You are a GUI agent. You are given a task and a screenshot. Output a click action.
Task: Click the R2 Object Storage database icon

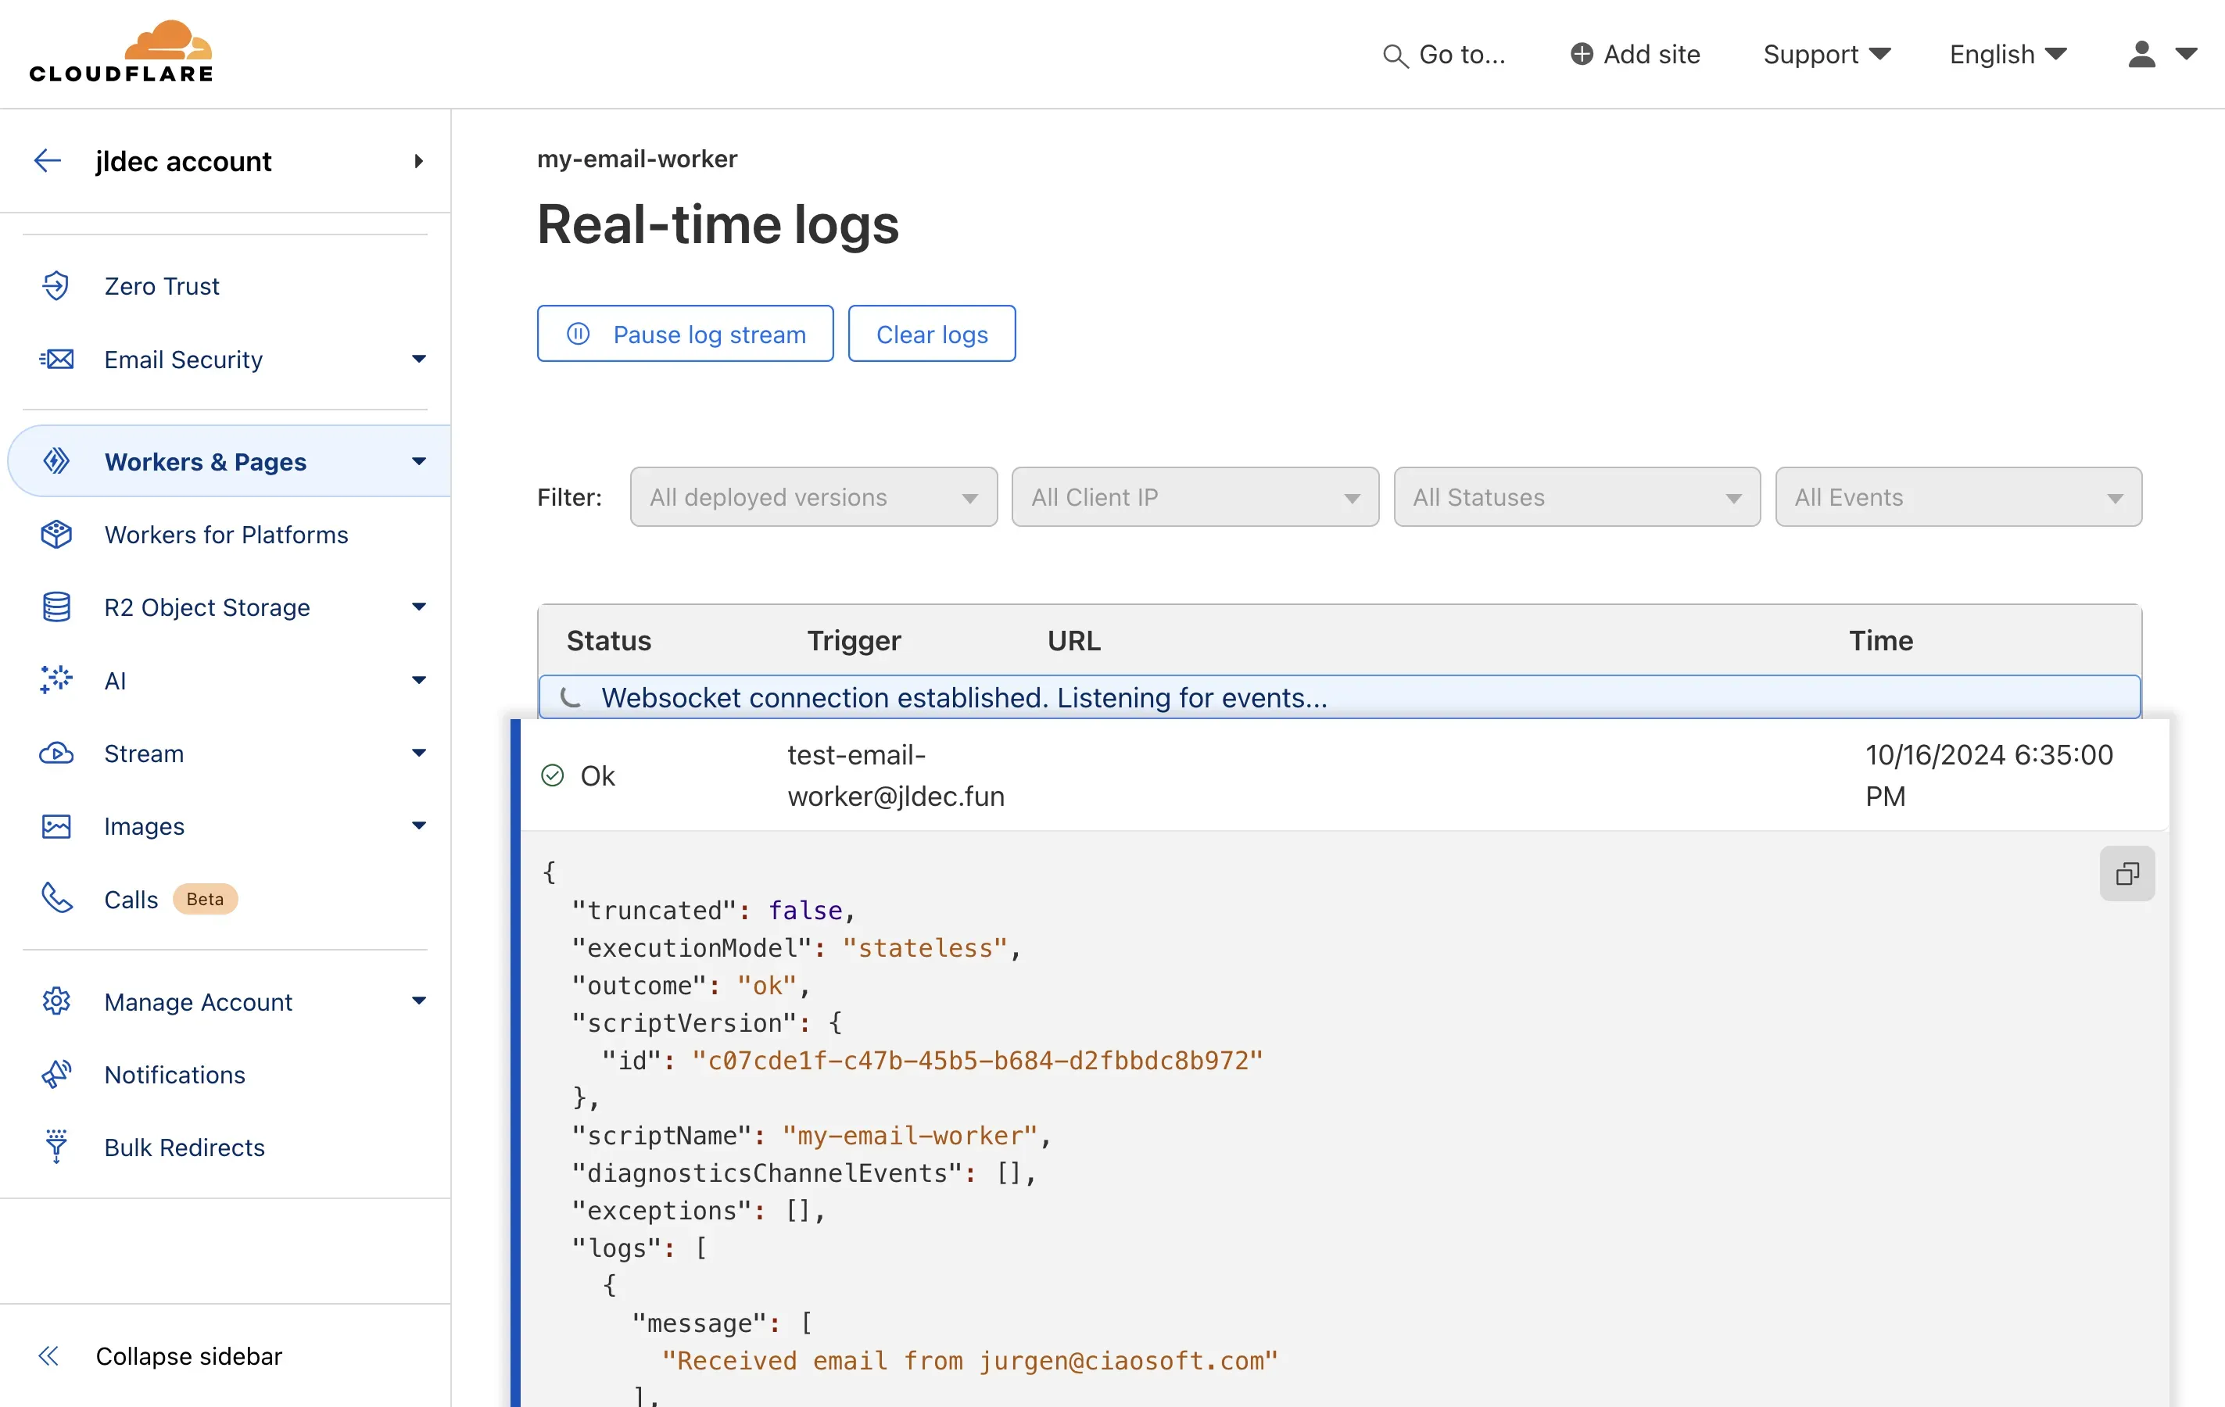[56, 607]
